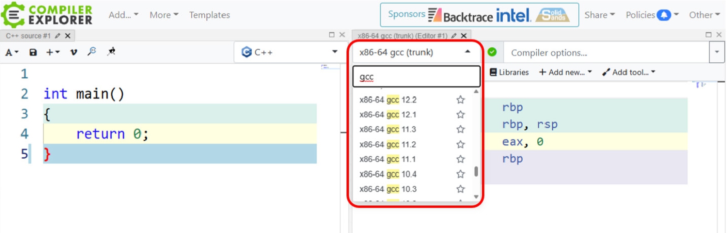Click the 'eax, 0' assembly line

click(x=523, y=142)
